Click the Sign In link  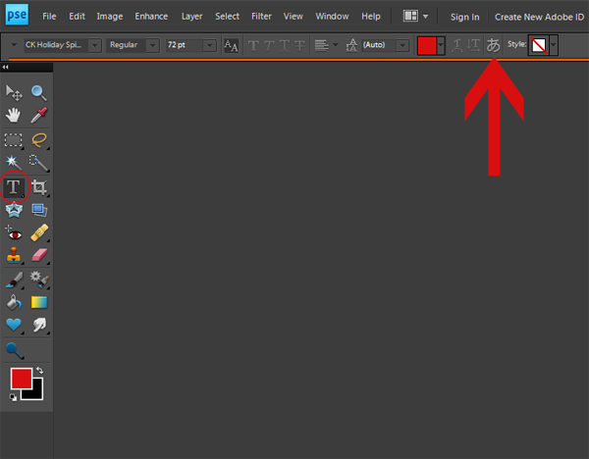465,18
